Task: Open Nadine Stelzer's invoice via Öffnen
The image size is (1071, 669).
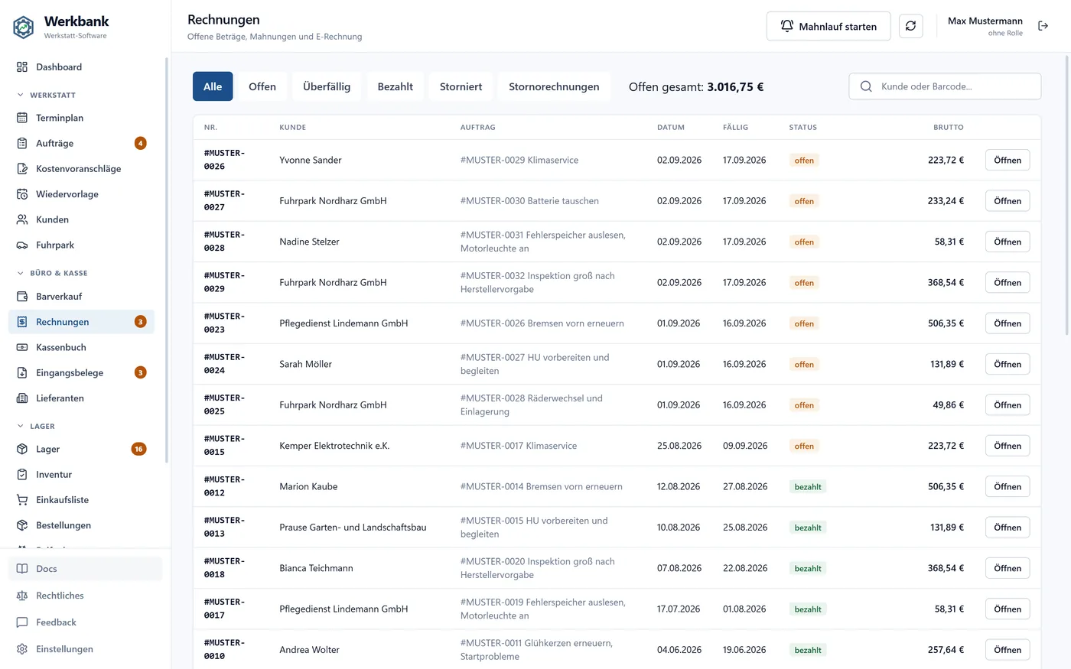Action: tap(1008, 242)
